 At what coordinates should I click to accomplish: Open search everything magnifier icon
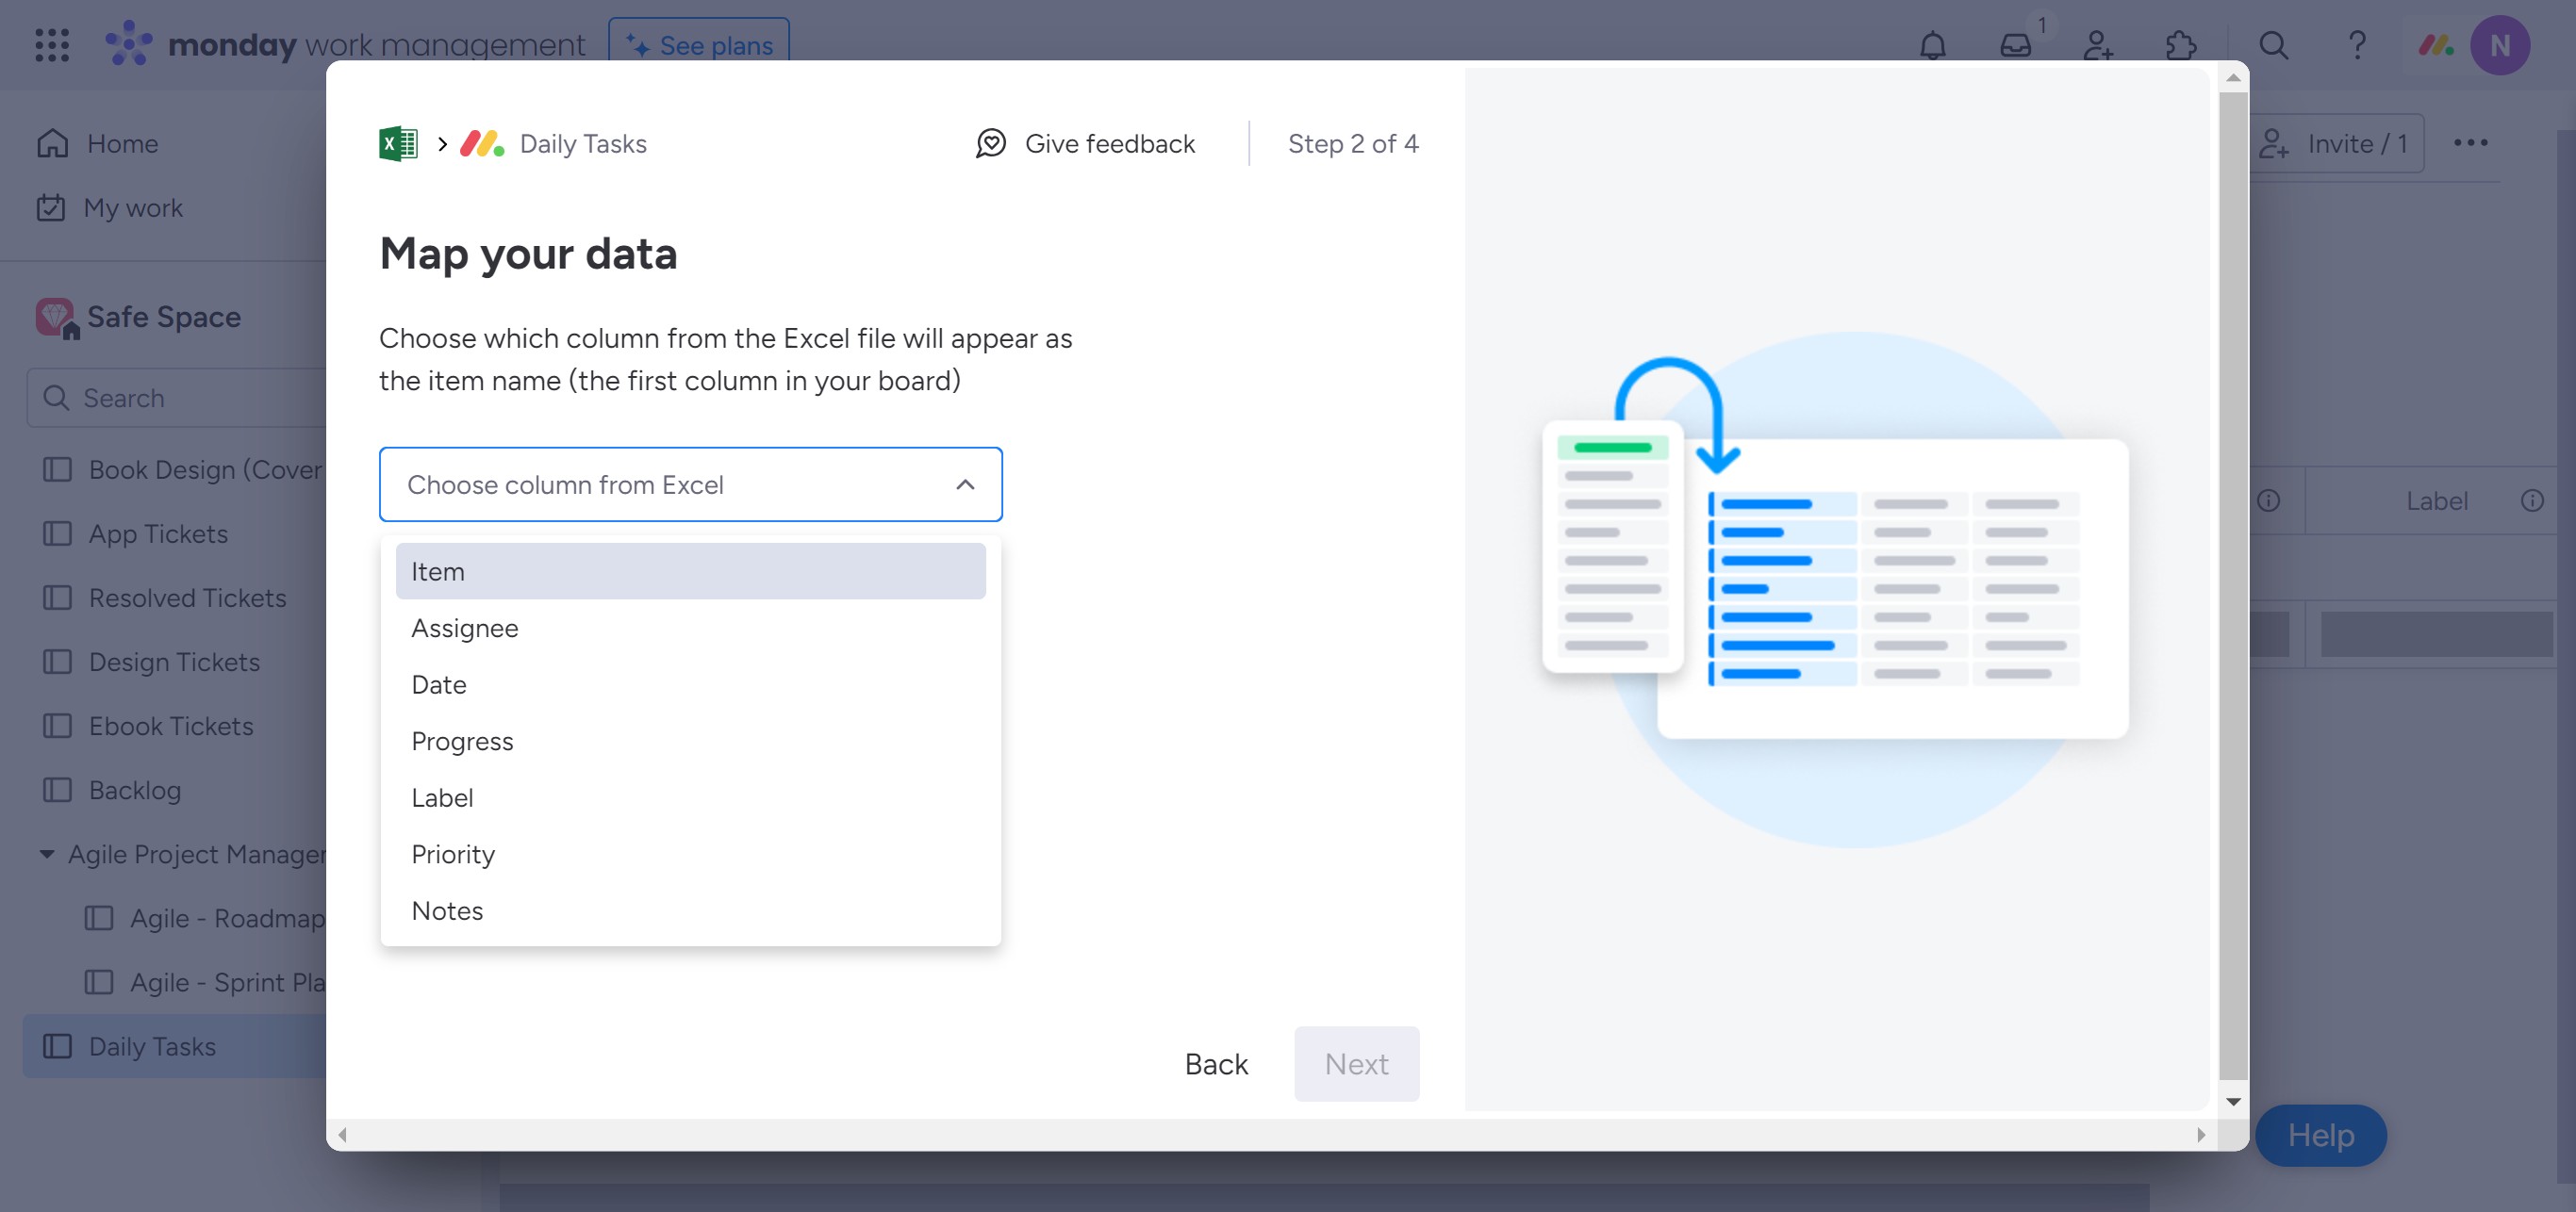(x=2273, y=45)
